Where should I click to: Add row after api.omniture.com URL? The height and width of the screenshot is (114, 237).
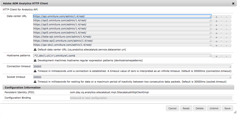click(216, 17)
